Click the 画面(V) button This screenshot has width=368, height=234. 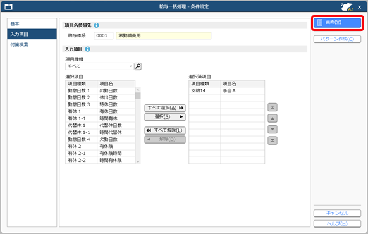click(x=337, y=23)
